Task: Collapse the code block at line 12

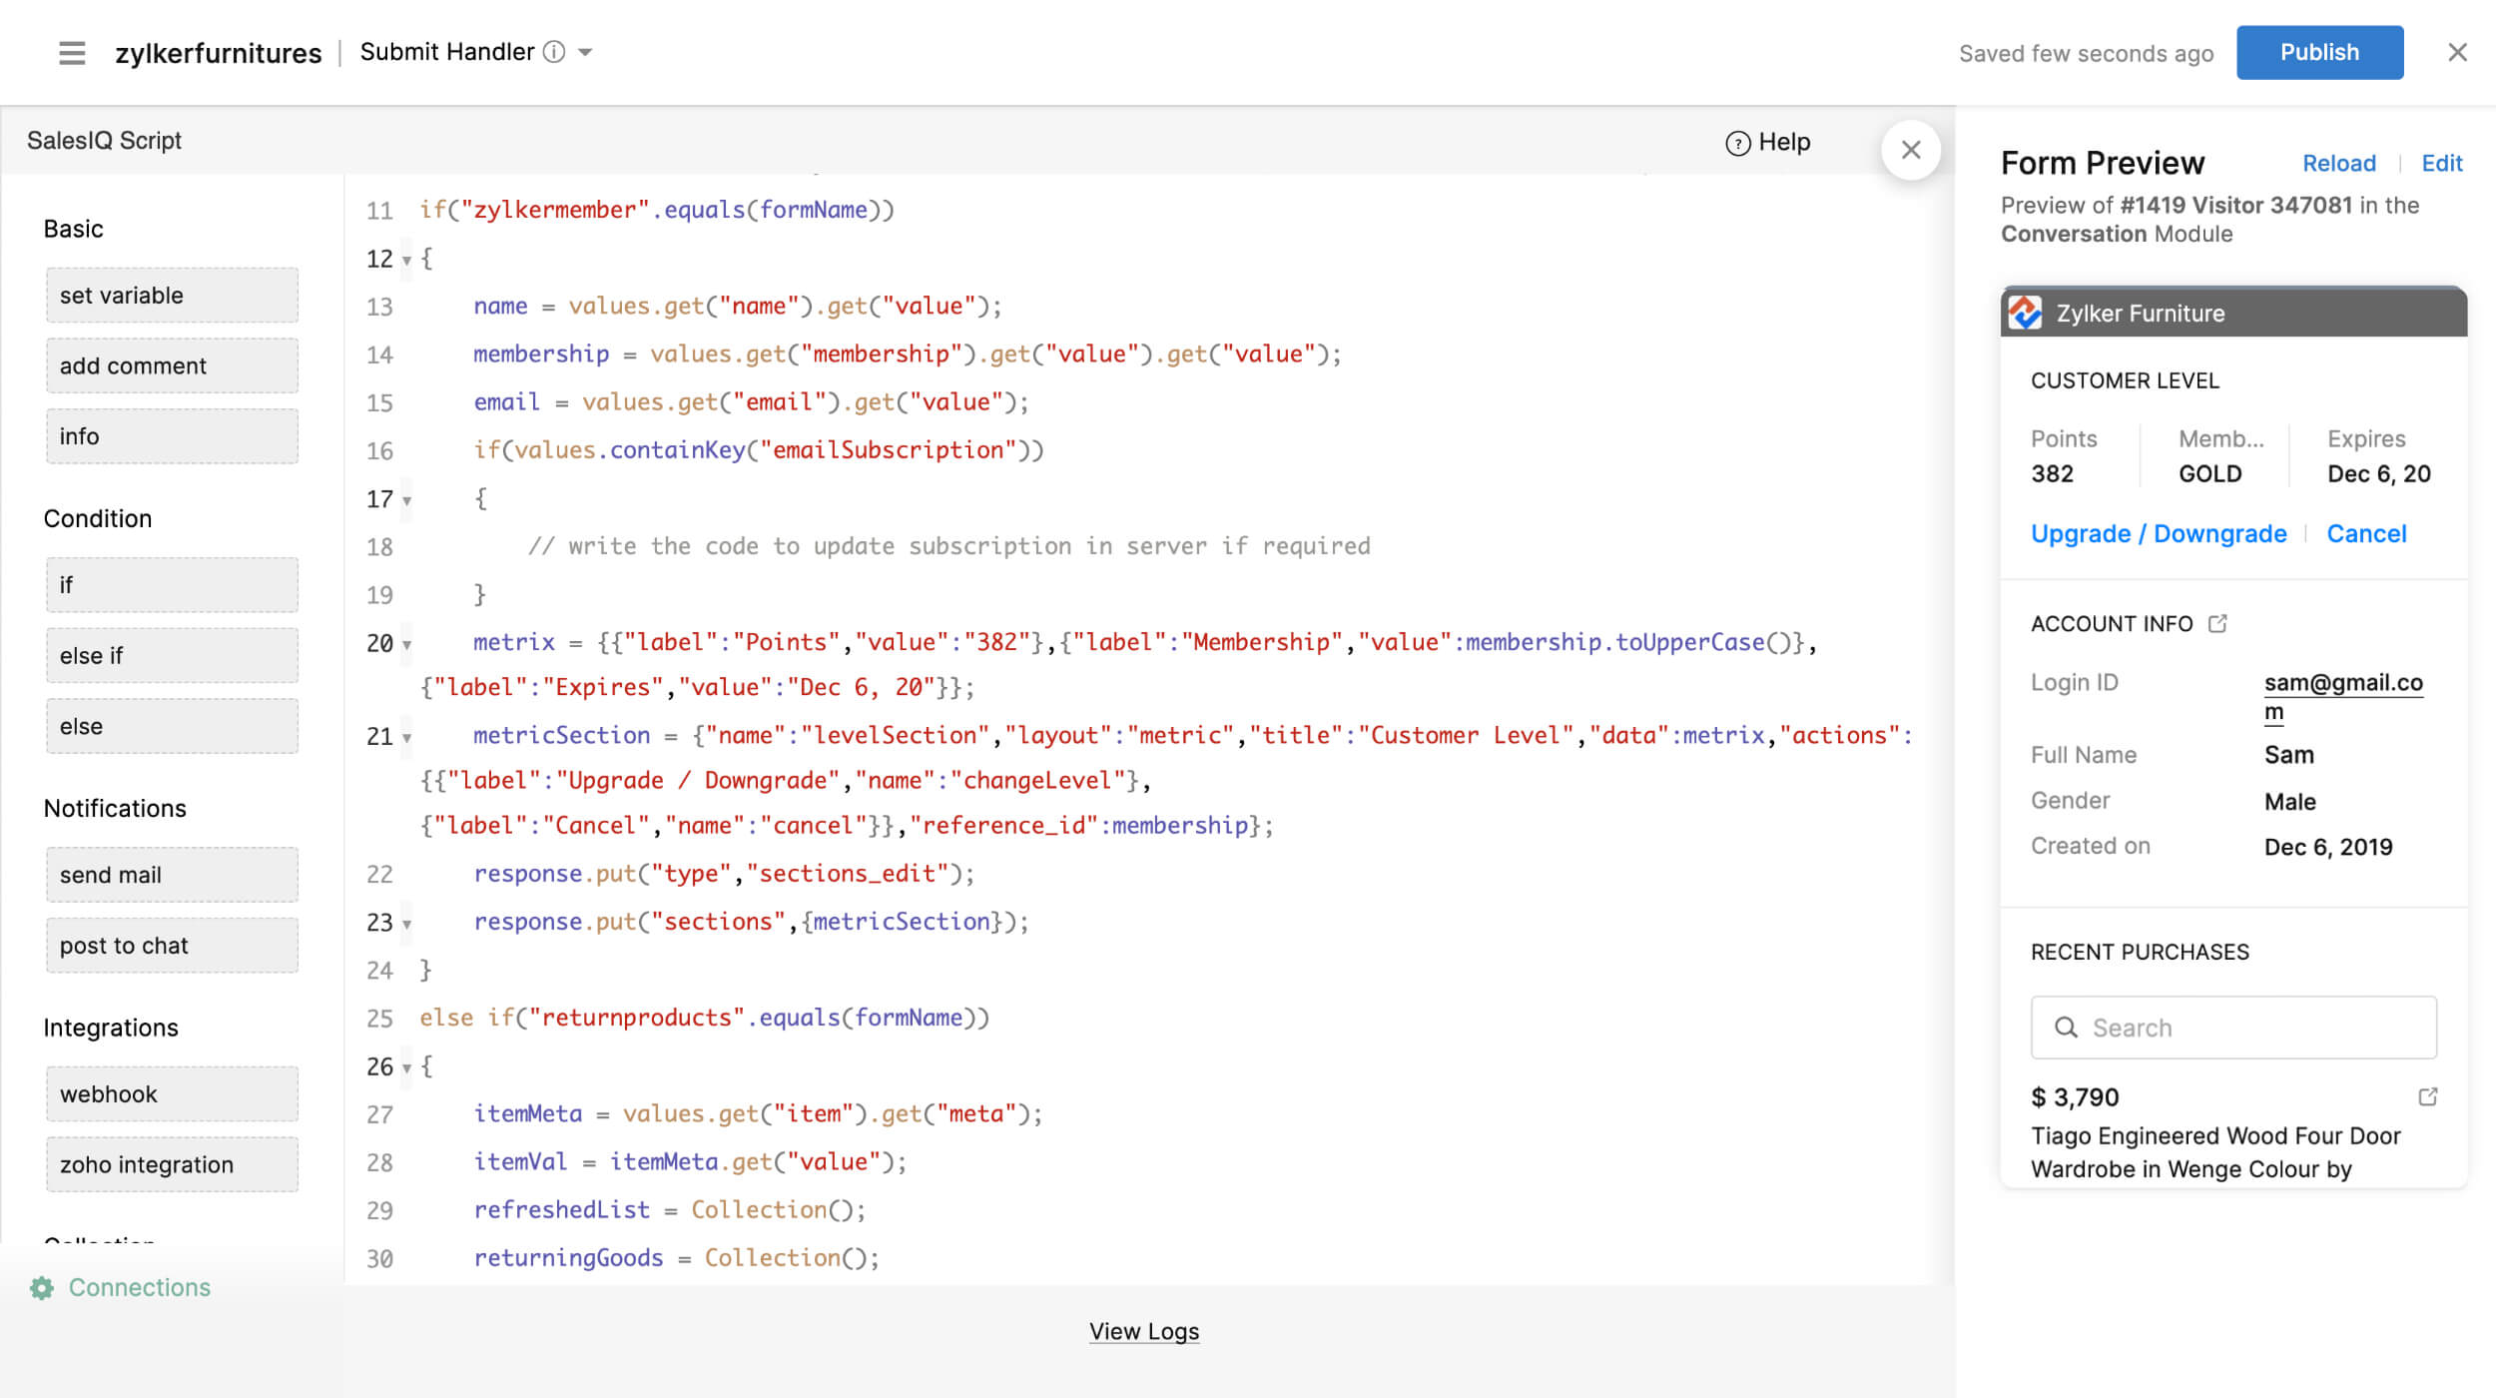Action: click(x=407, y=262)
